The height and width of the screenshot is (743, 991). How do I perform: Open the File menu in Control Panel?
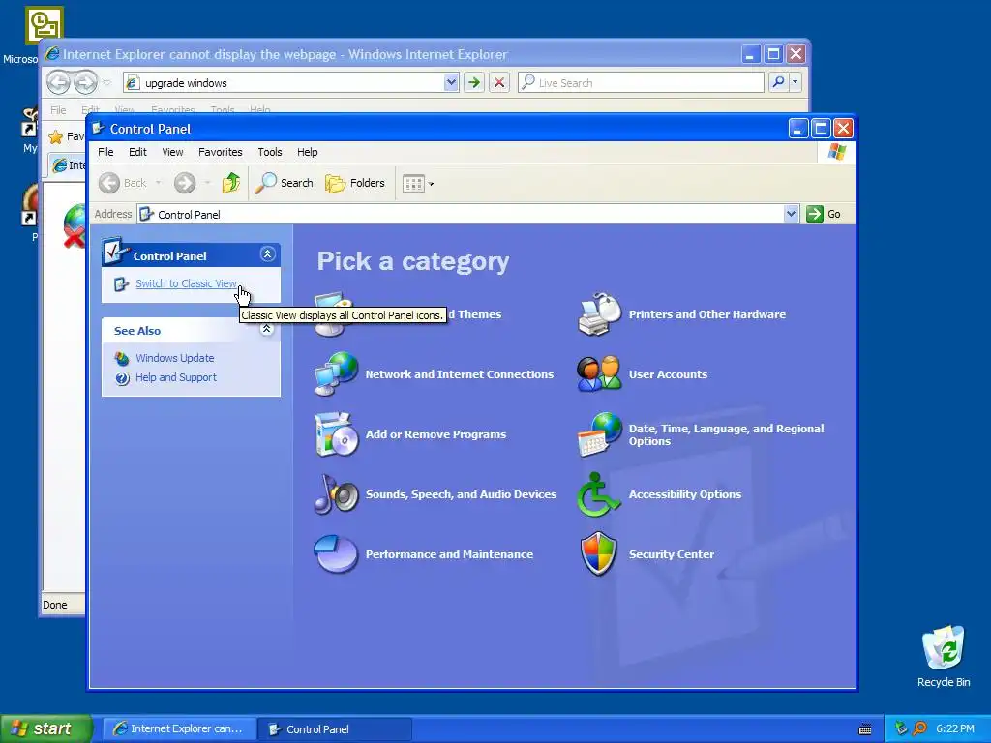click(105, 152)
